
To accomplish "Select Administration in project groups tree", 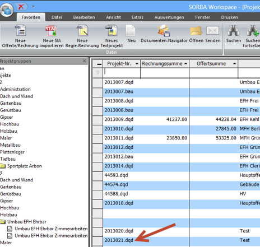I will (15, 89).
